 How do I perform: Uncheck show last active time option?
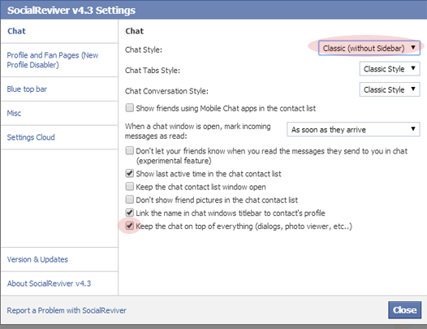[130, 173]
